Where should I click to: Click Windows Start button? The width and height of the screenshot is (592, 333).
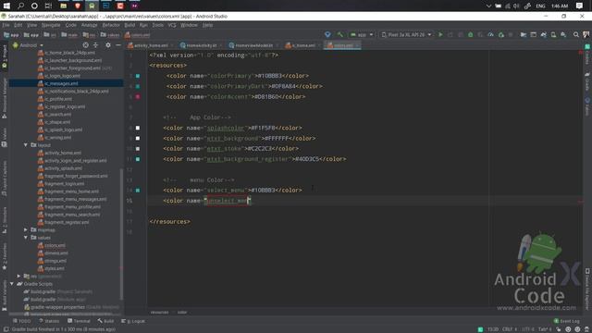tap(6, 6)
